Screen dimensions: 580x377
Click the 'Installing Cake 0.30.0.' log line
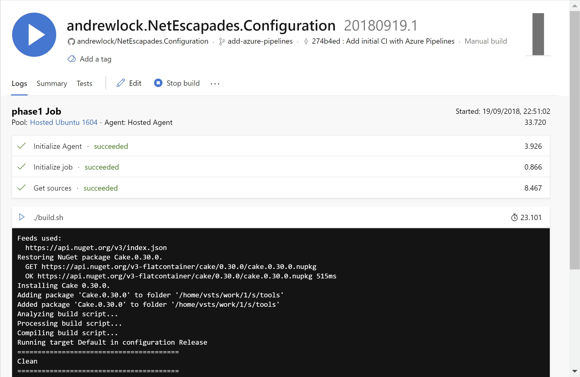64,286
